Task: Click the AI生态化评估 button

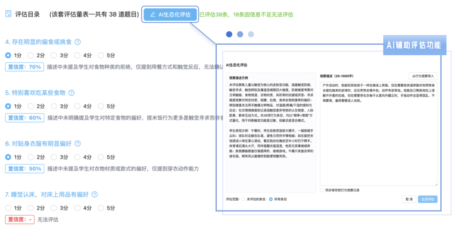Action: point(170,14)
